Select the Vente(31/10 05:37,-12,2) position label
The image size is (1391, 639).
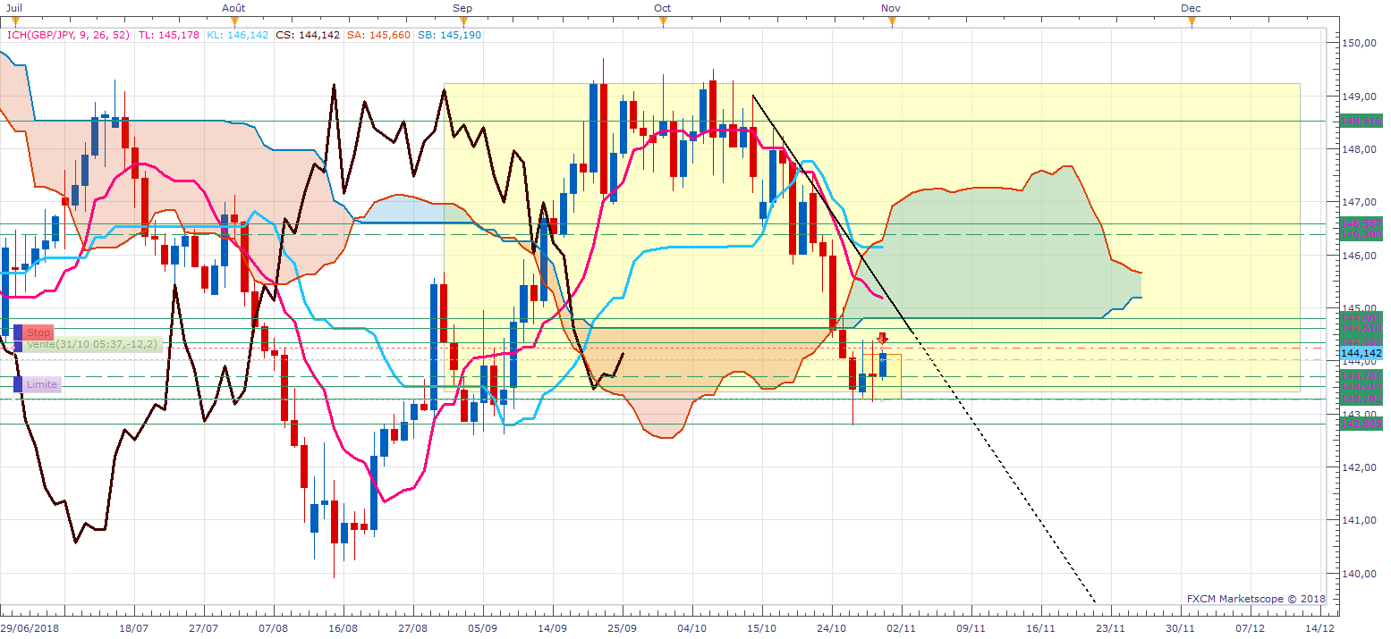click(x=93, y=344)
